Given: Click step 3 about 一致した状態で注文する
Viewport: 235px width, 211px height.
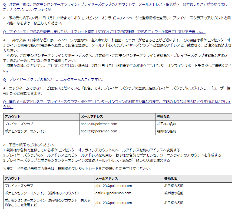Looking at the screenshot, I should tap(87, 160).
